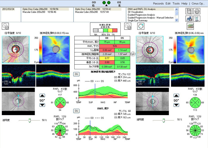Click the recycle bin delete icon
Image resolution: width=208 pixels, height=148 pixels.
point(196,19)
